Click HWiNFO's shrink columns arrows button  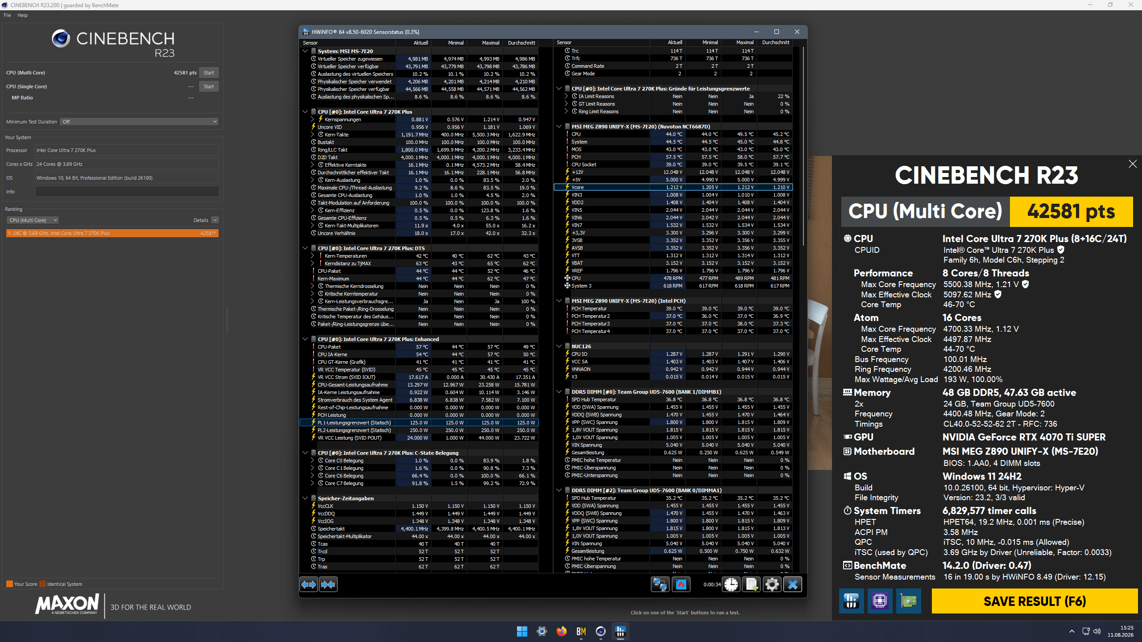pos(328,584)
